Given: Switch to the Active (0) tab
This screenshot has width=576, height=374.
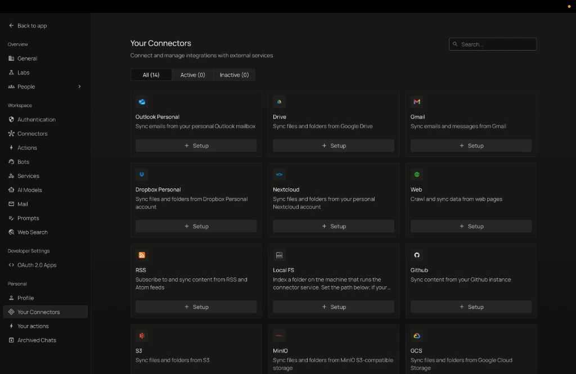Looking at the screenshot, I should click(192, 75).
